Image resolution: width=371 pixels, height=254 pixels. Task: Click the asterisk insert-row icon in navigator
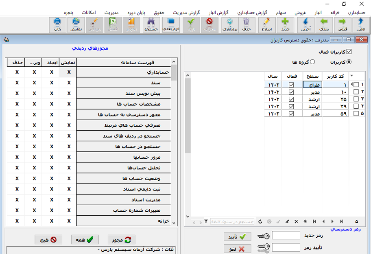pyautogui.click(x=305, y=221)
